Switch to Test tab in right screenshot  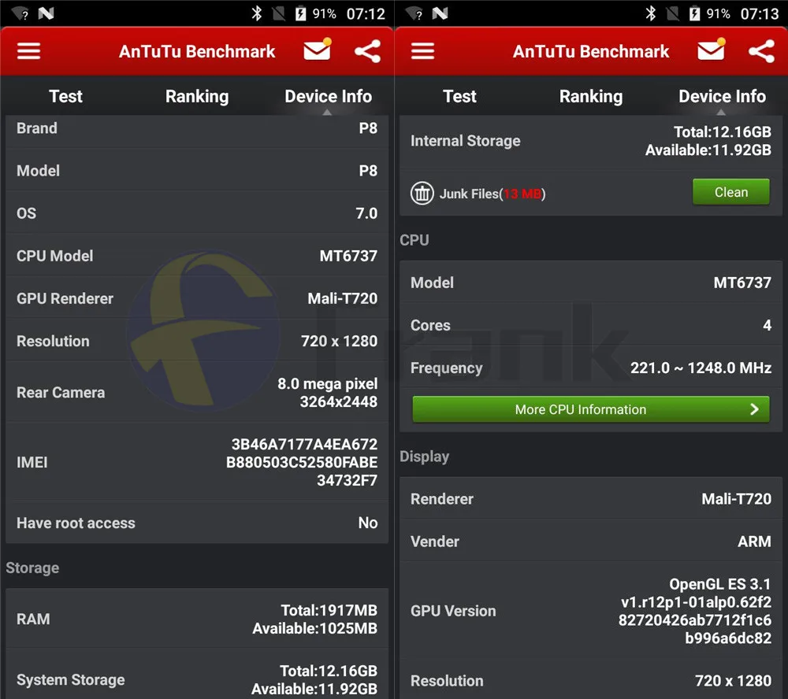(x=460, y=96)
